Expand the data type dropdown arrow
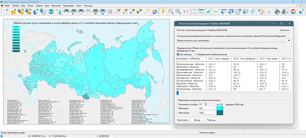 click(288, 40)
